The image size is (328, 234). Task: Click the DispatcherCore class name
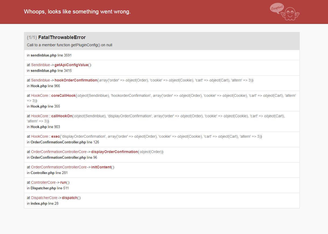click(44, 198)
